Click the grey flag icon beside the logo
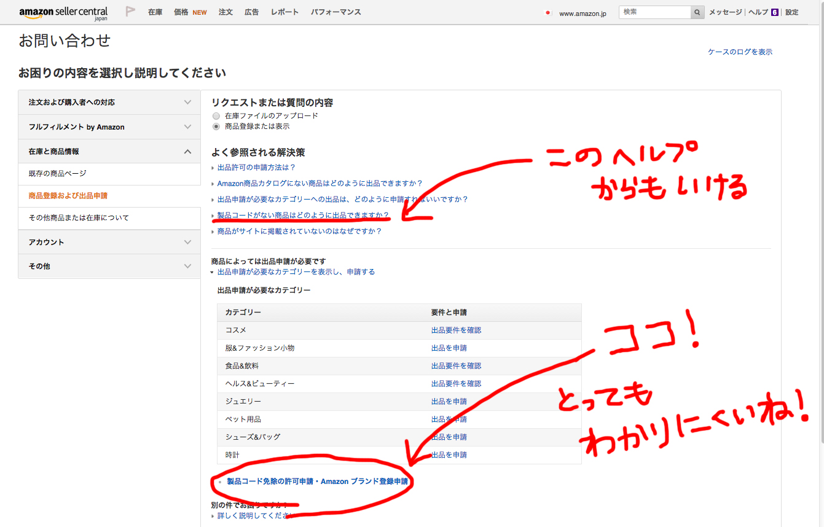Screen dimensions: 824x527 click(x=130, y=12)
